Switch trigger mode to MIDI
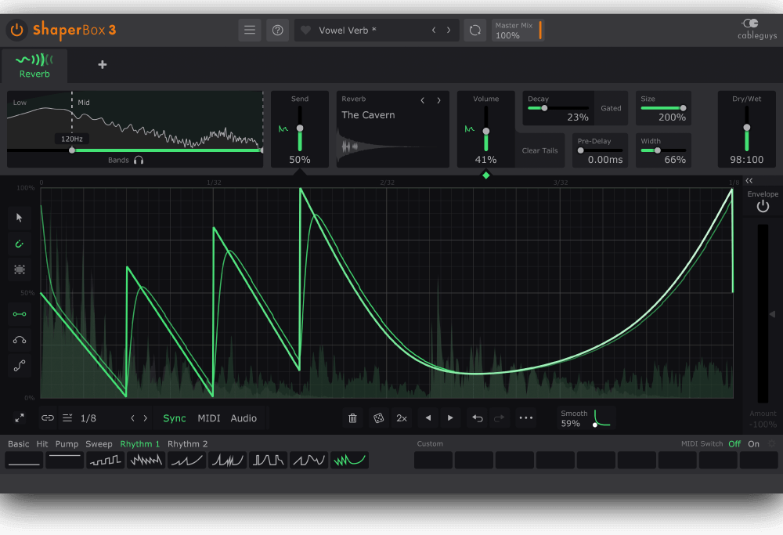The image size is (783, 535). 209,418
